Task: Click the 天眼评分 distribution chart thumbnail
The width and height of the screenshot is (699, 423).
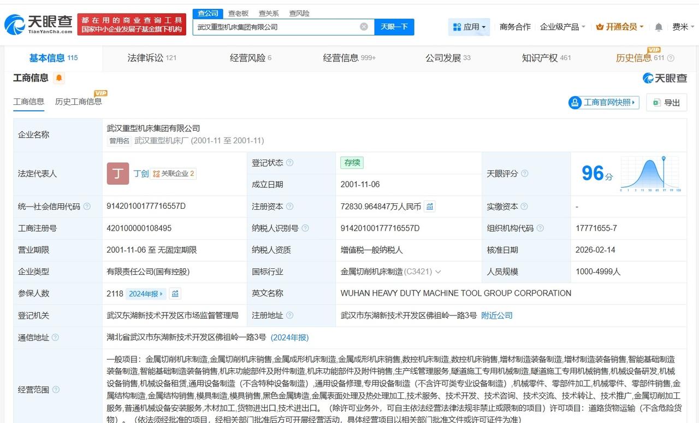Action: tap(650, 174)
